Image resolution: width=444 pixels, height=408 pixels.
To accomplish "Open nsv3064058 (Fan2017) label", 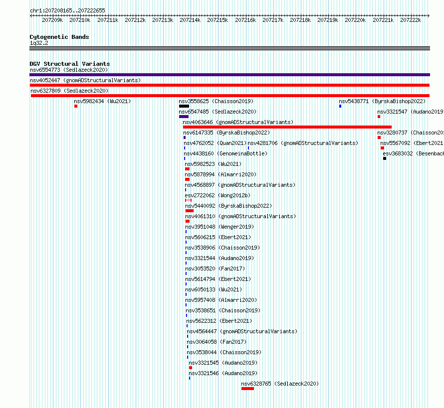I will [217, 342].
